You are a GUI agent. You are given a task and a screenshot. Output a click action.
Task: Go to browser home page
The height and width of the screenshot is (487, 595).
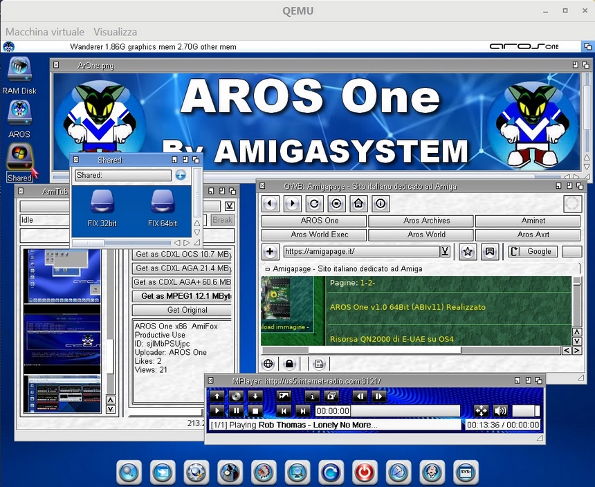click(x=358, y=204)
